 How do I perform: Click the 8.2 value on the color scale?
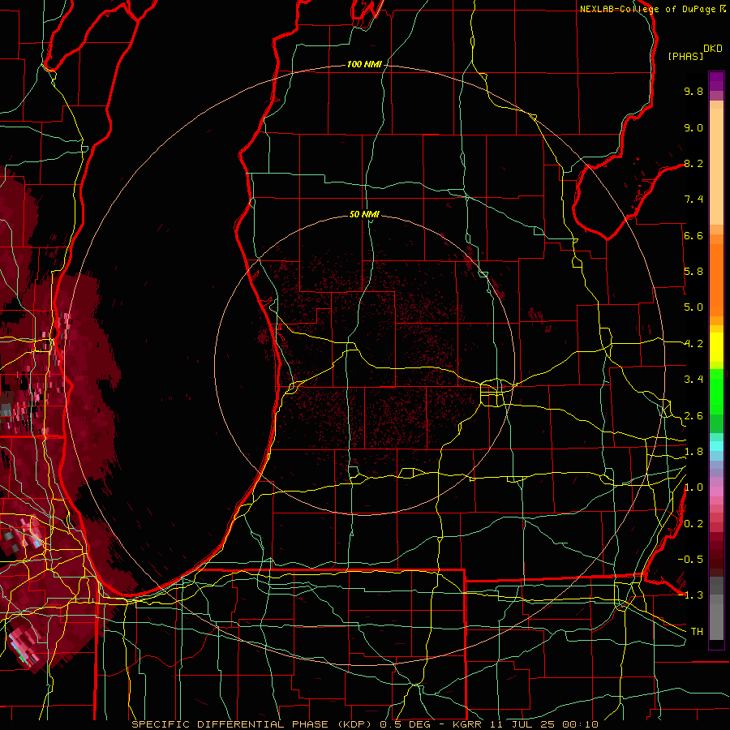point(693,163)
